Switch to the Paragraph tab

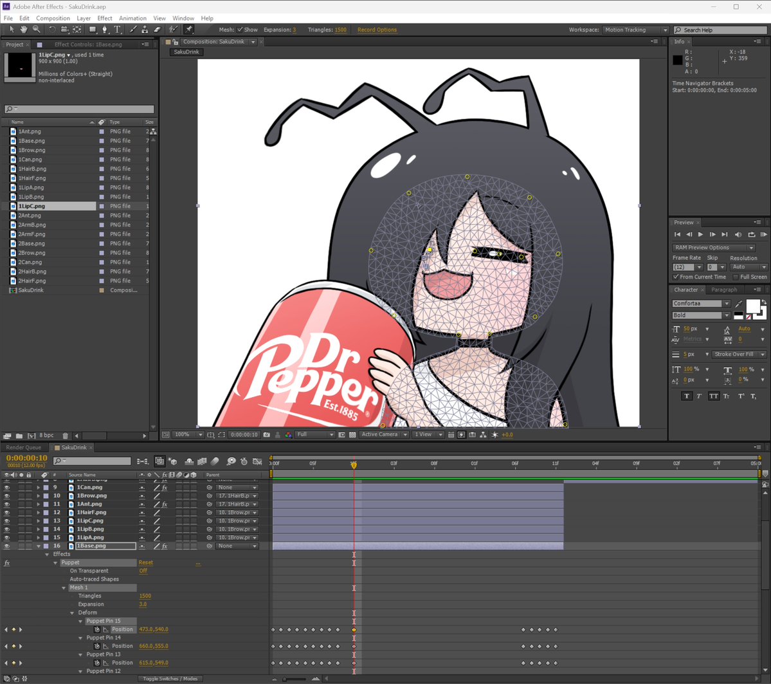[724, 290]
